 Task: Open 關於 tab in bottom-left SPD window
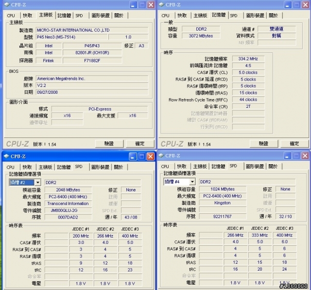(x=119, y=167)
